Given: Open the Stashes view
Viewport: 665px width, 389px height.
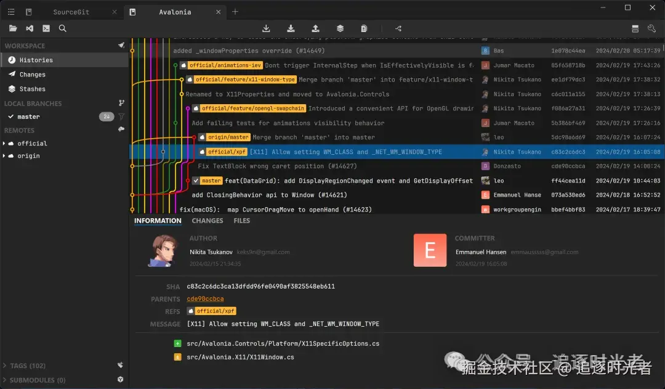Looking at the screenshot, I should (x=65, y=89).
